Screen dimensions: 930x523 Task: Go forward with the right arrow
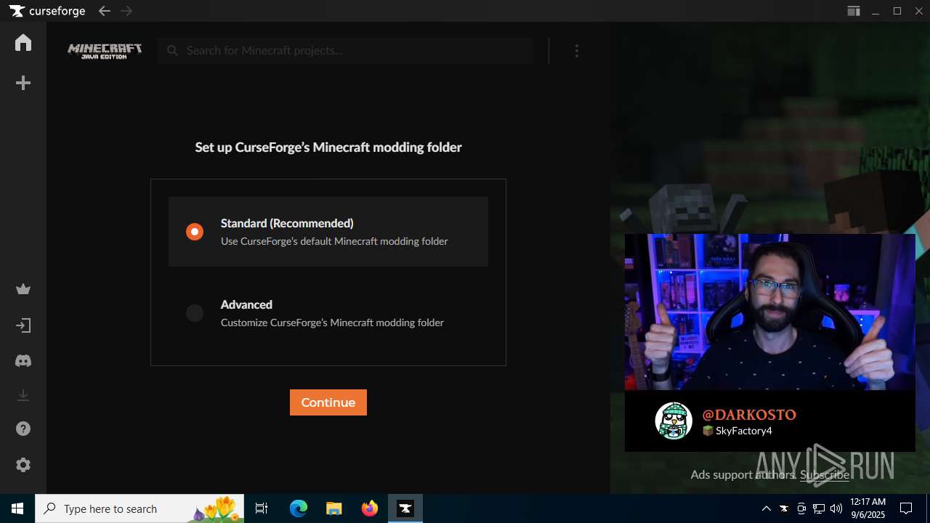point(126,11)
